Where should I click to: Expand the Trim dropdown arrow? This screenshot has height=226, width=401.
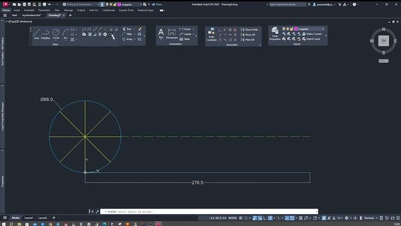pos(134,30)
